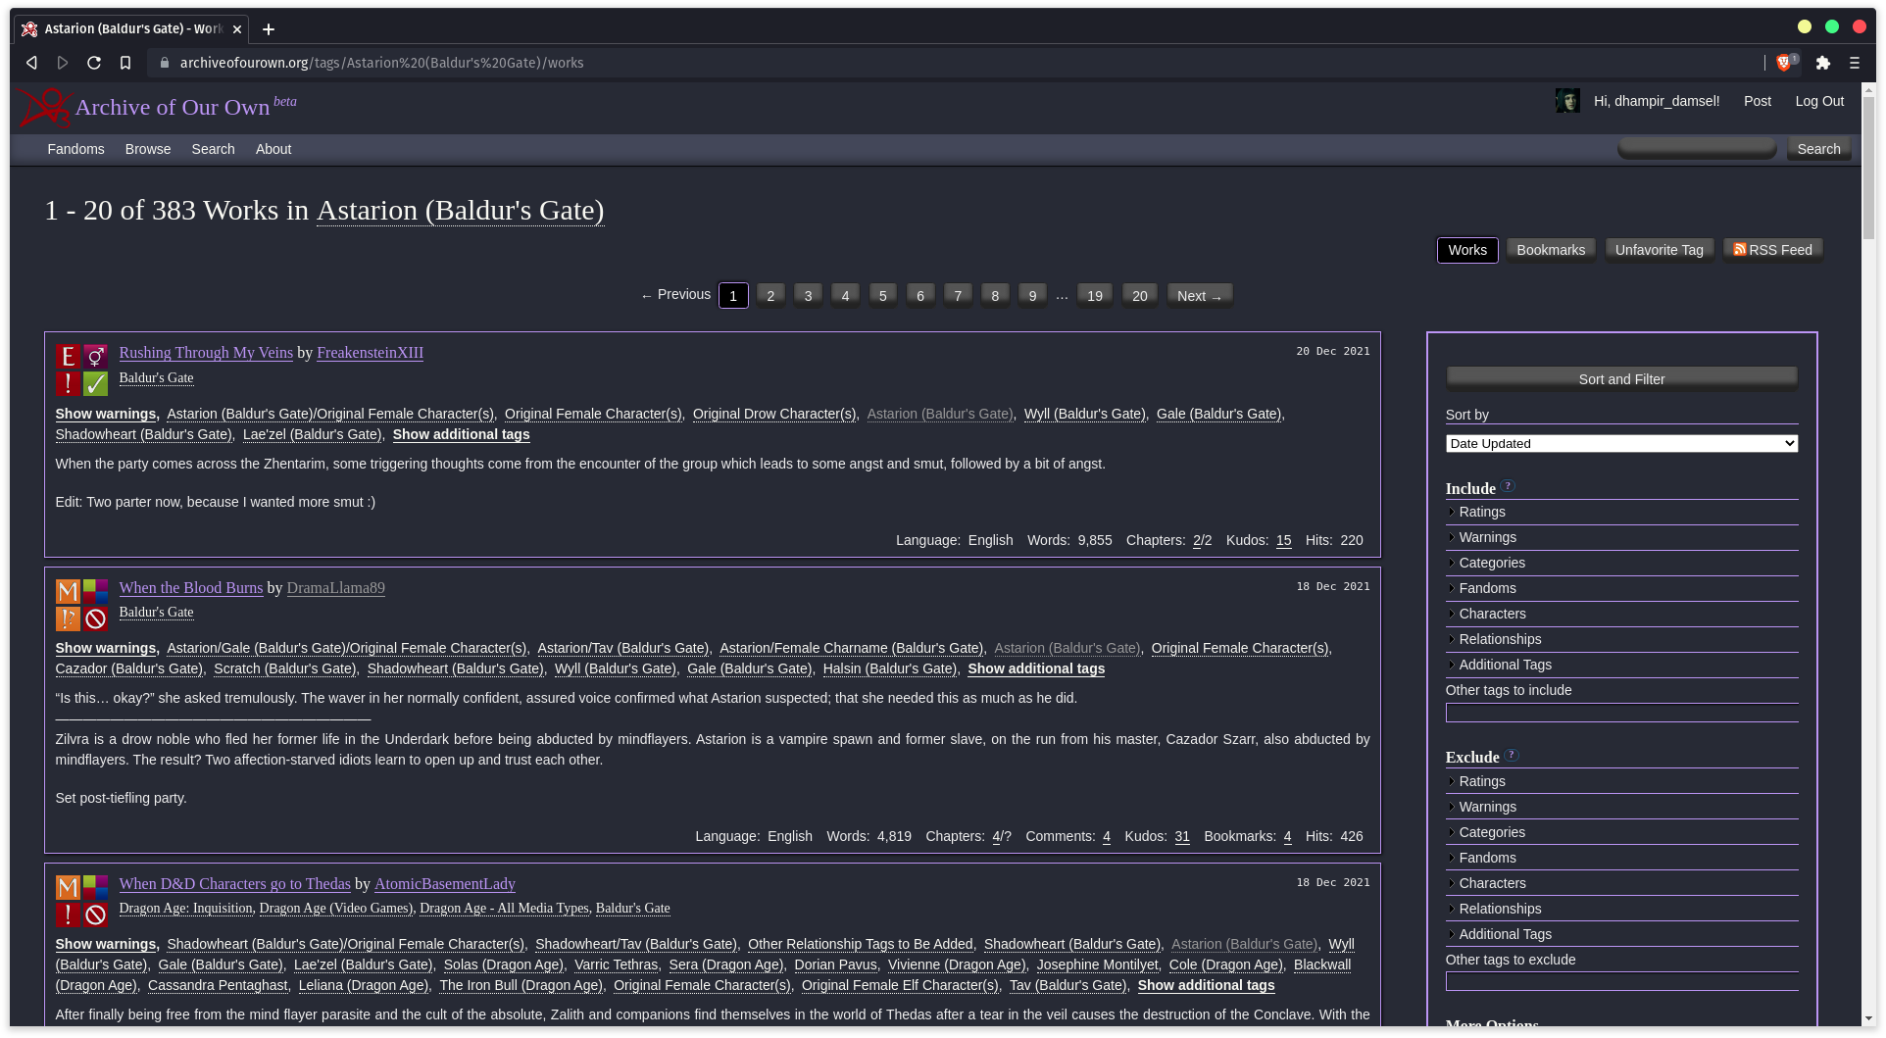Open the About menu

click(273, 149)
